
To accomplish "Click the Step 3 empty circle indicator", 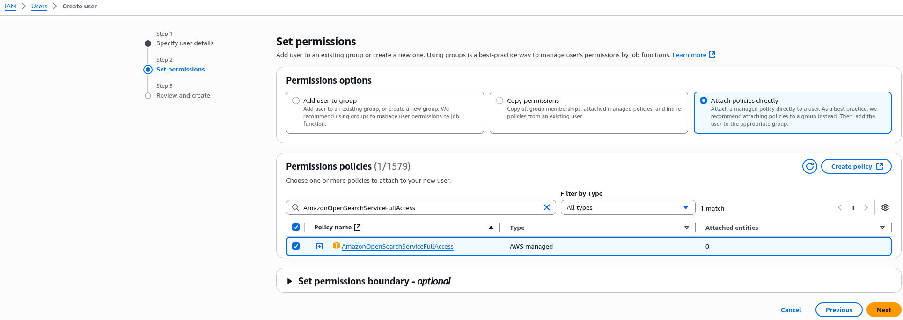I will click(x=148, y=96).
